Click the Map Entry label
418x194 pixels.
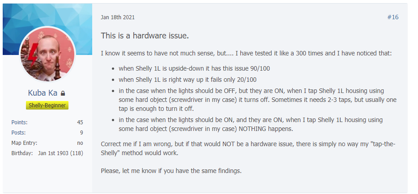[x=24, y=143]
